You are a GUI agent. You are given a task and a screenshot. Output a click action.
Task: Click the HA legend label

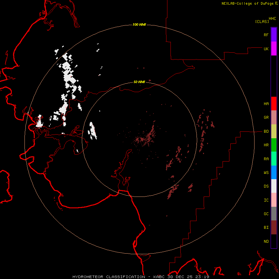point(266,104)
